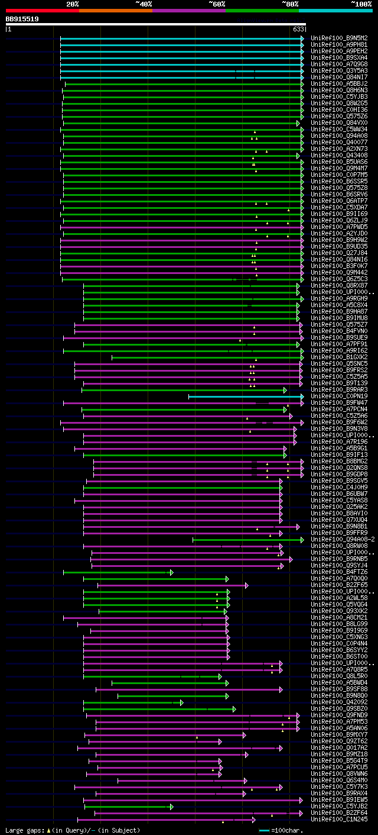Click the UniRef100_Q6ATP7 hit name

click(x=340, y=201)
